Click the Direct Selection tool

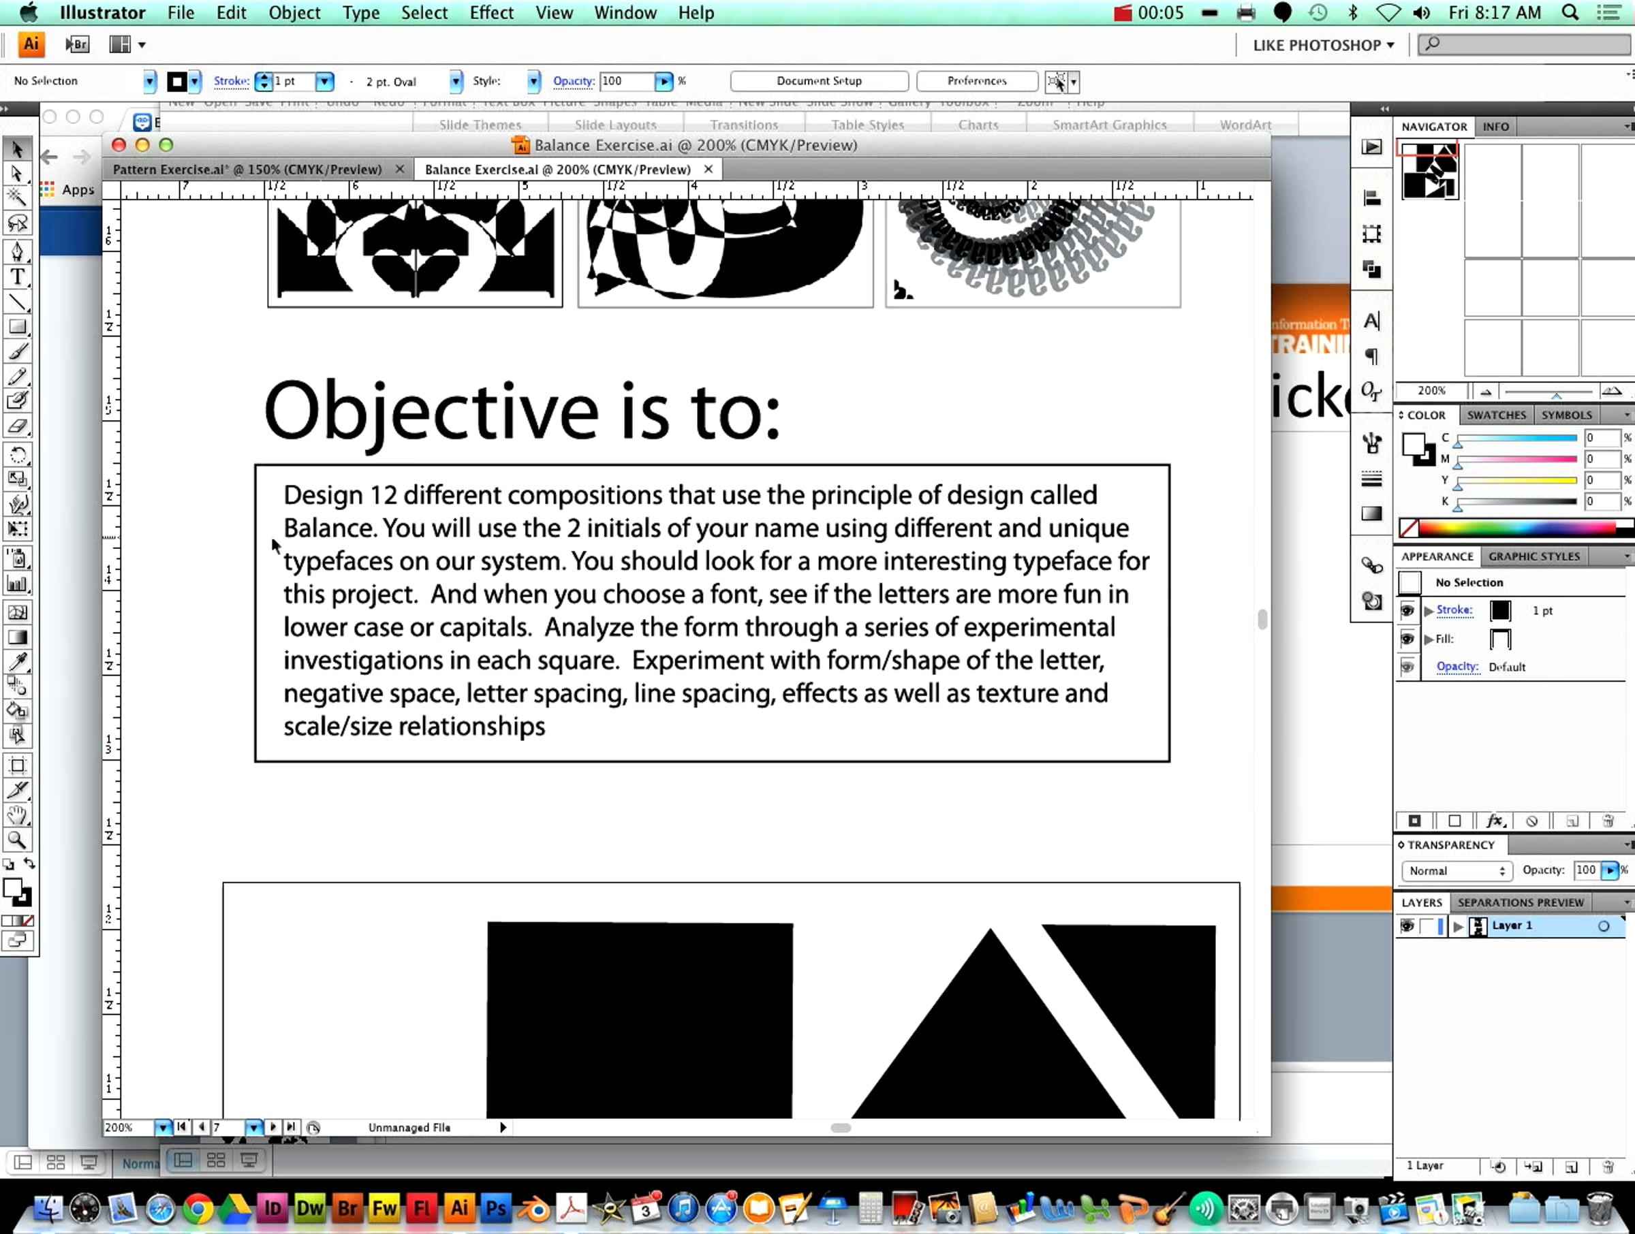(x=17, y=174)
